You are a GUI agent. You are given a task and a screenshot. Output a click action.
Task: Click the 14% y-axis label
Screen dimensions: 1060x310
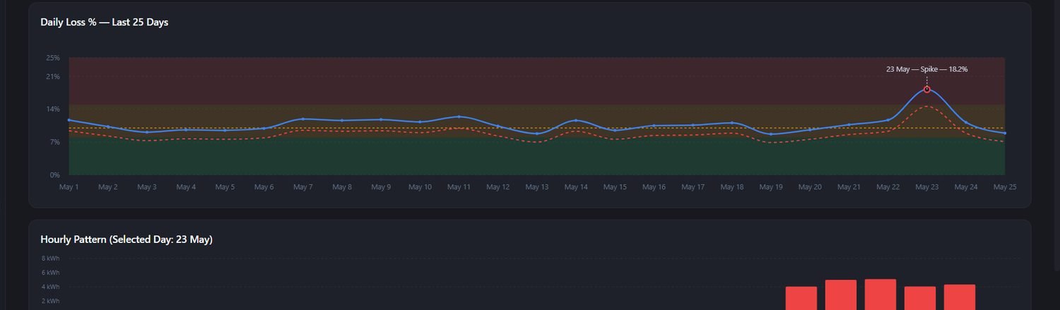point(53,109)
